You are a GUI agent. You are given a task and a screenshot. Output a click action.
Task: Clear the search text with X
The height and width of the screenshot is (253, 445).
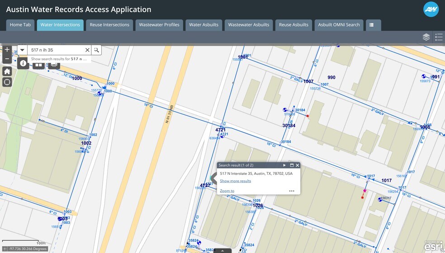click(87, 50)
